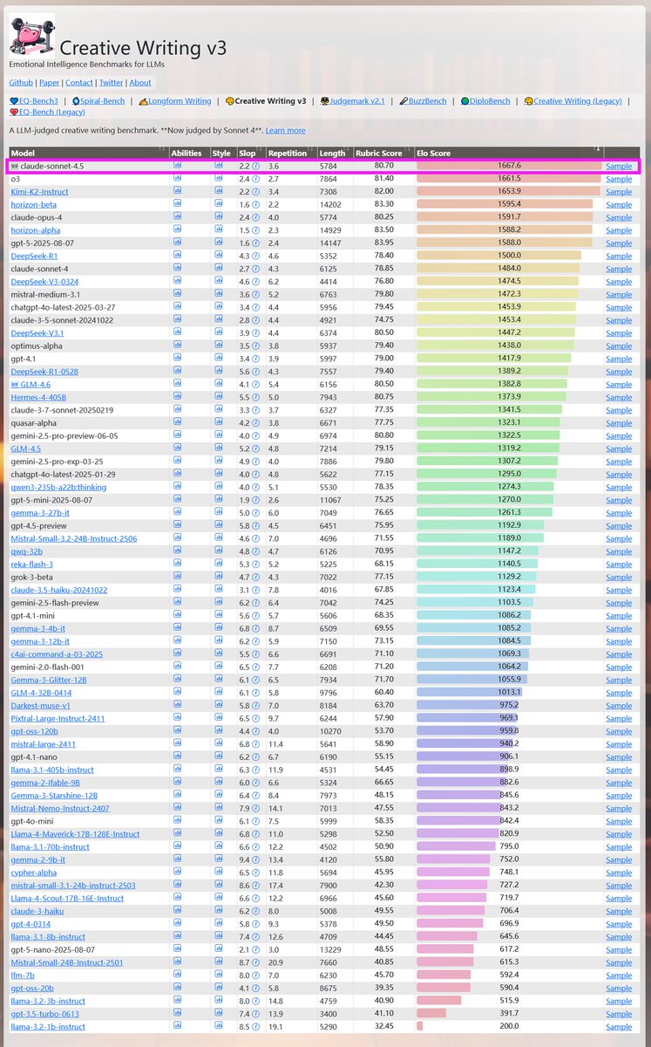Open the Github link
Image resolution: width=651 pixels, height=1047 pixels.
21,83
